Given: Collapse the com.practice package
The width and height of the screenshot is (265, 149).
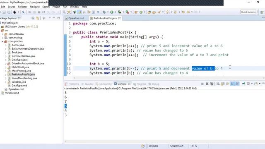Looking at the screenshot, I should (2, 41).
